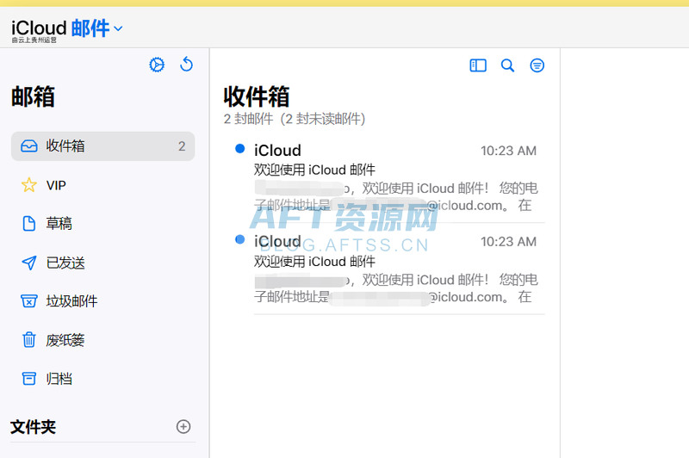Click the unread dot on first email

240,149
